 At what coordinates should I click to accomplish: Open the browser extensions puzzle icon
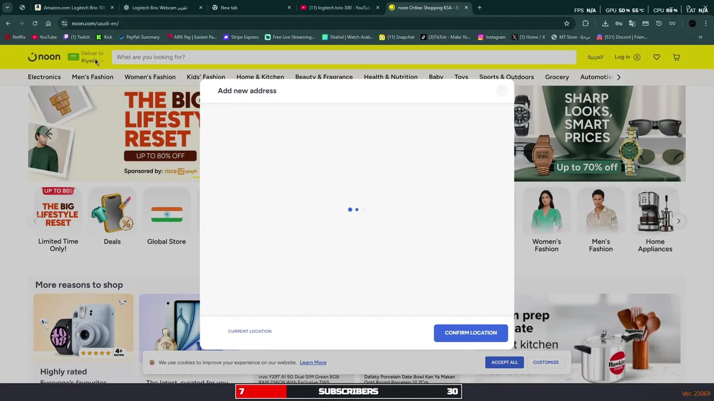(585, 23)
